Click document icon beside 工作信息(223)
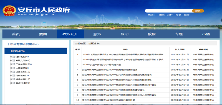 pyautogui.click(x=13, y=64)
